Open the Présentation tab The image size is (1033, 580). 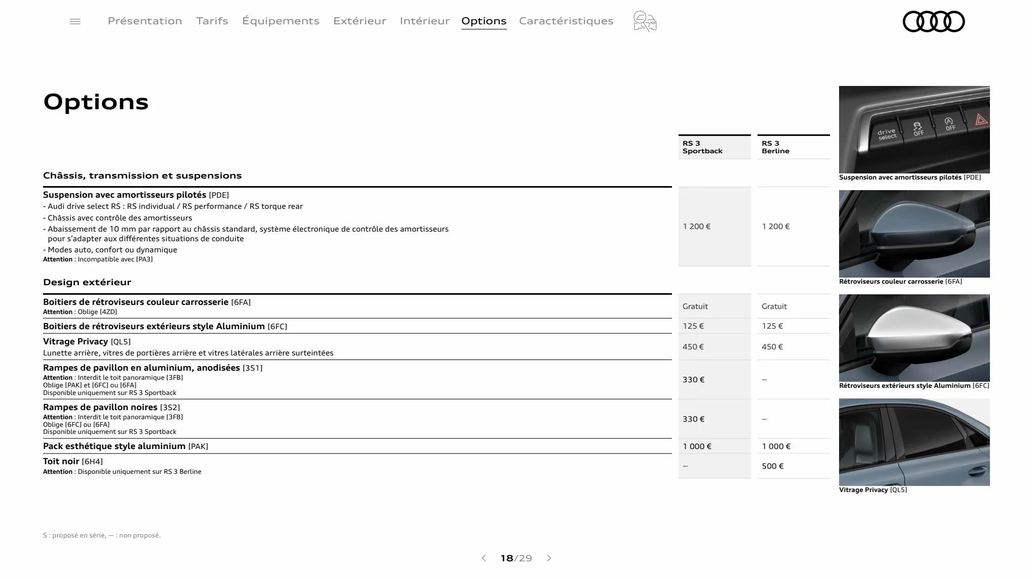coord(145,21)
